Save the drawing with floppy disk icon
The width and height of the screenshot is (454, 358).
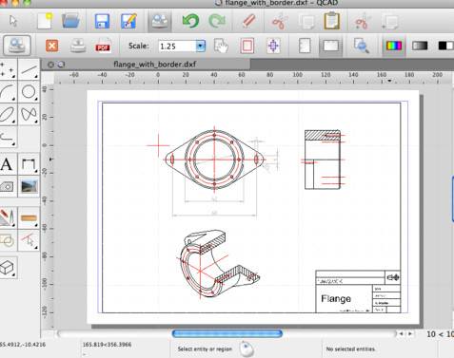click(x=102, y=21)
